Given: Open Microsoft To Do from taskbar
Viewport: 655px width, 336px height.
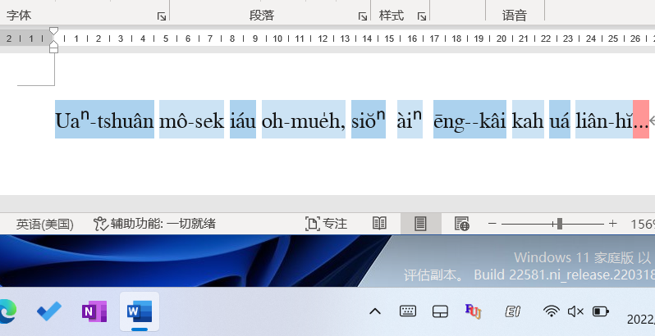Looking at the screenshot, I should pyautogui.click(x=49, y=311).
